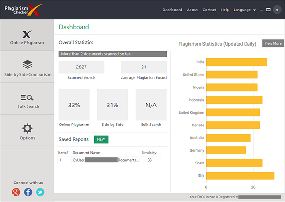Image resolution: width=285 pixels, height=202 pixels.
Task: Select the 31% Side by Side tile
Action: coord(113,105)
